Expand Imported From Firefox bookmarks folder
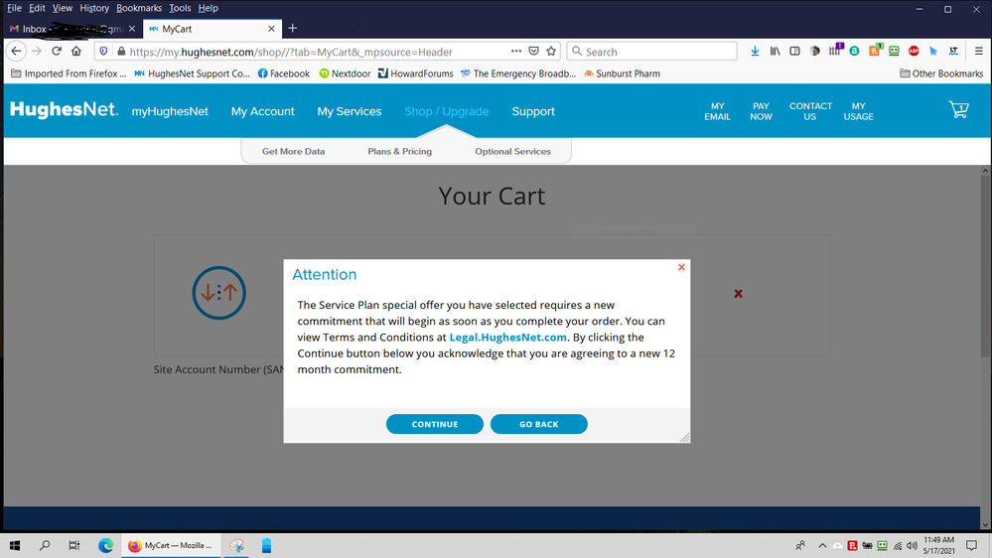 [68, 73]
